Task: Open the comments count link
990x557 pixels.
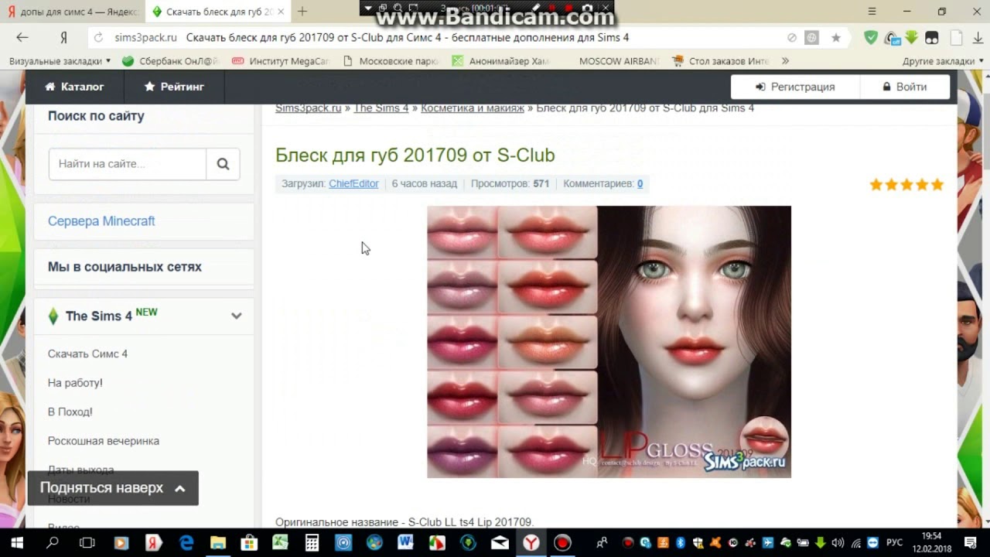Action: (x=640, y=183)
